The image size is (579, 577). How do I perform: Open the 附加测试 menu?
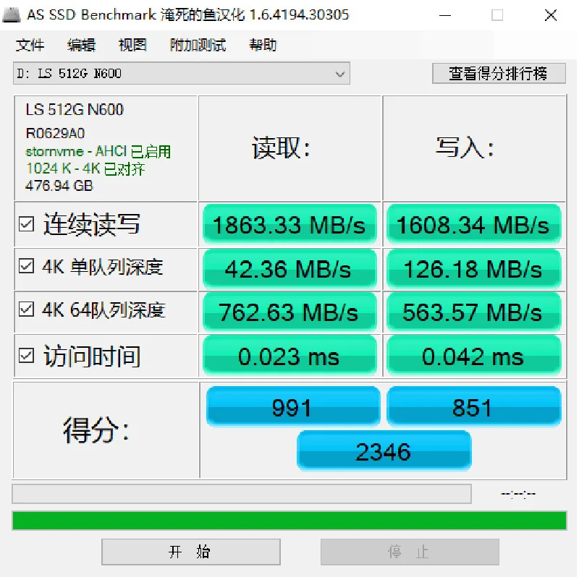198,45
